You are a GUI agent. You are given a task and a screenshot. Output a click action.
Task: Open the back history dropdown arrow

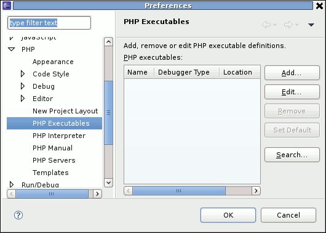pyautogui.click(x=275, y=25)
